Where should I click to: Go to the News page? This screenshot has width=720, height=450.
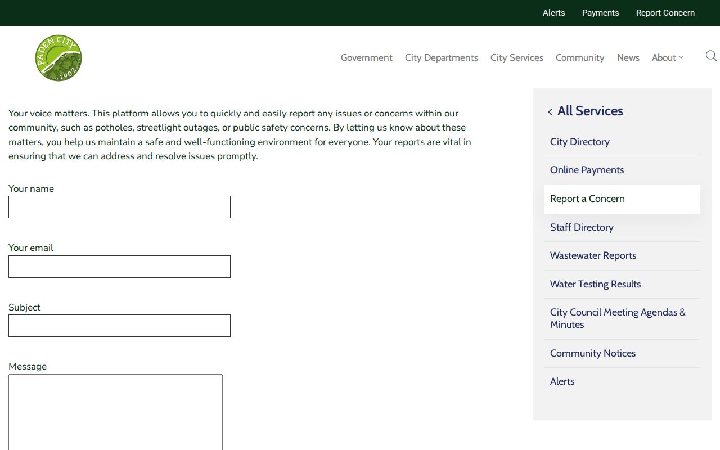[x=628, y=57]
